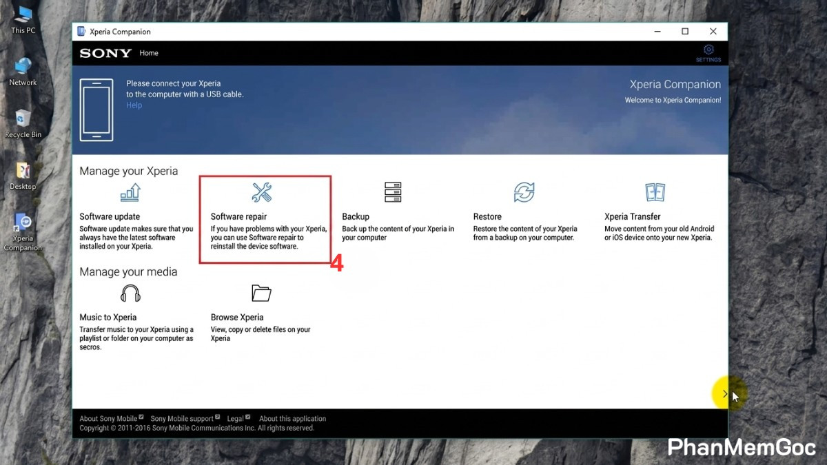Open the Software update chart icon

click(x=130, y=192)
